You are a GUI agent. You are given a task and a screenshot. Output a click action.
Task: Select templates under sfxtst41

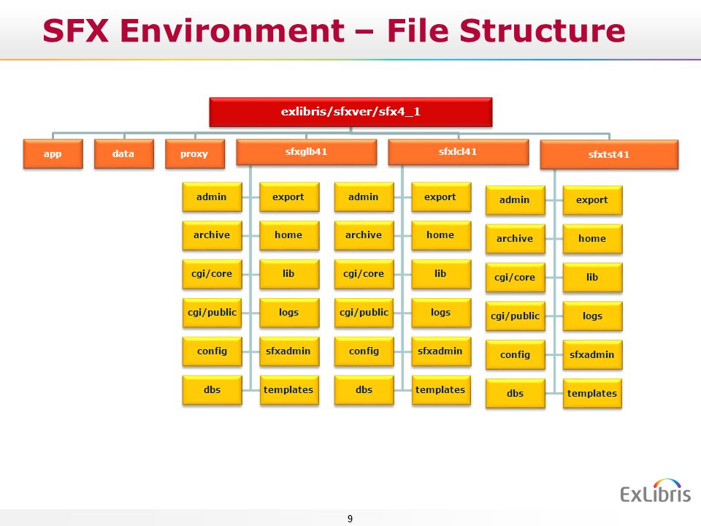592,394
